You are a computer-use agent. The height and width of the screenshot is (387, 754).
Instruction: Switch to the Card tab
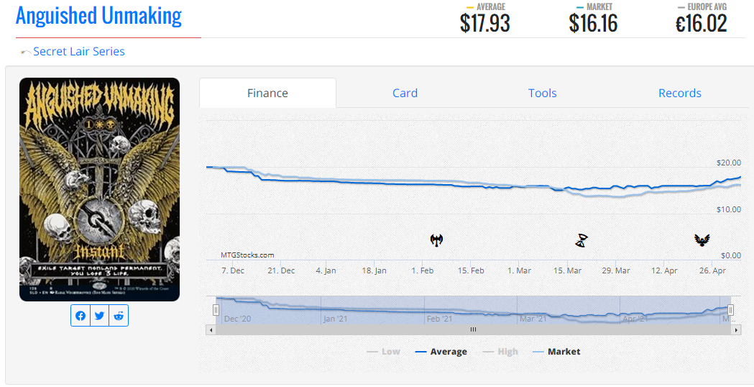tap(405, 93)
